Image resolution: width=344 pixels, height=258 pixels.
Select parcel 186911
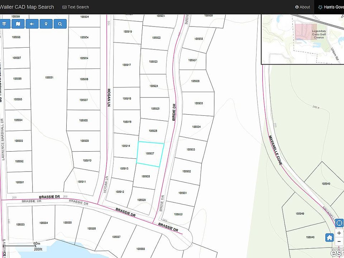click(82, 182)
